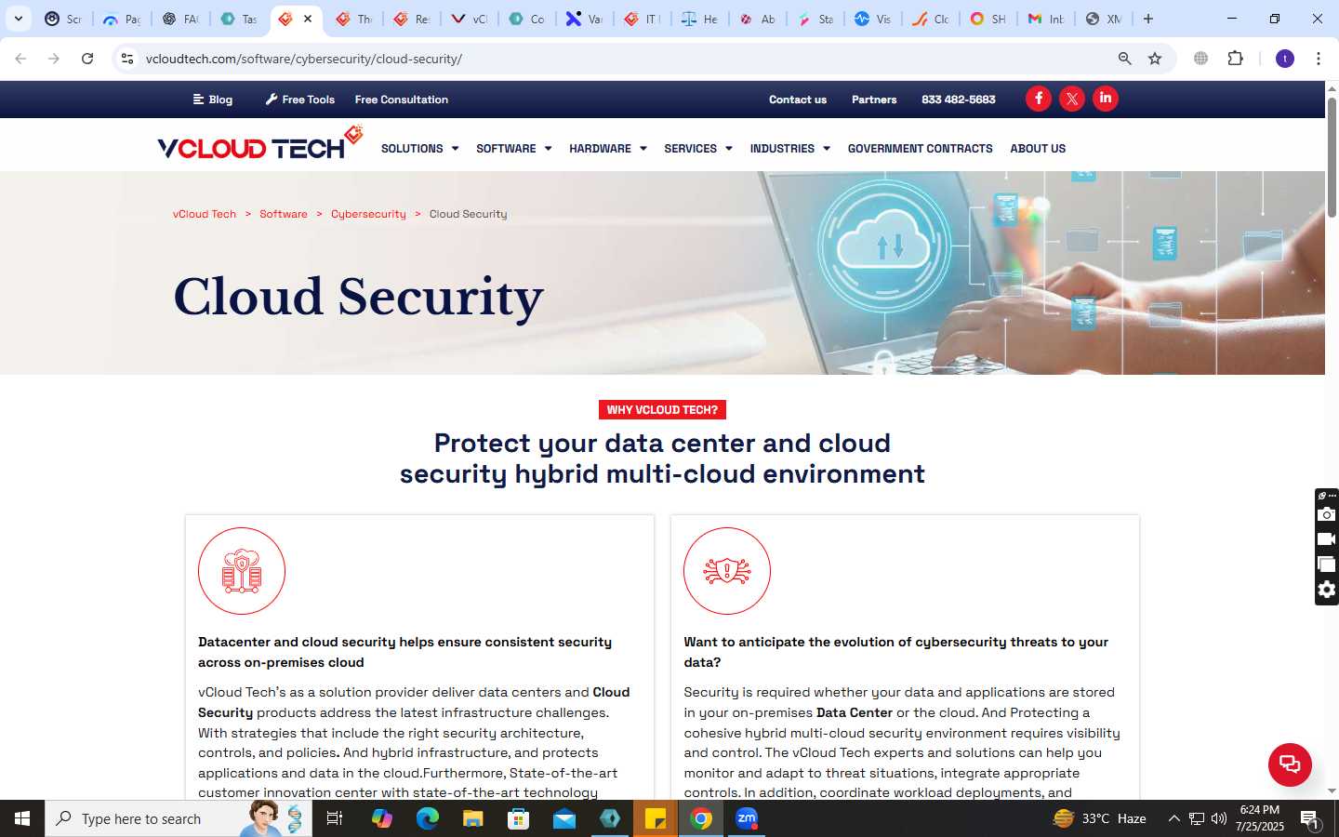
Task: Click video record icon in side recorder panel
Action: (x=1327, y=539)
